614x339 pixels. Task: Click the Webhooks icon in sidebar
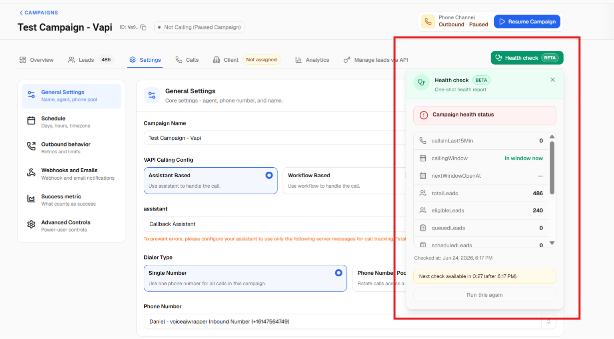[31, 173]
